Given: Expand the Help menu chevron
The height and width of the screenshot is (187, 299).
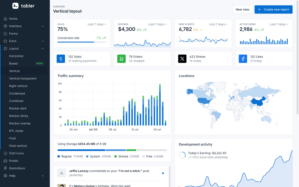Looking at the screenshot, I should (x=43, y=176).
